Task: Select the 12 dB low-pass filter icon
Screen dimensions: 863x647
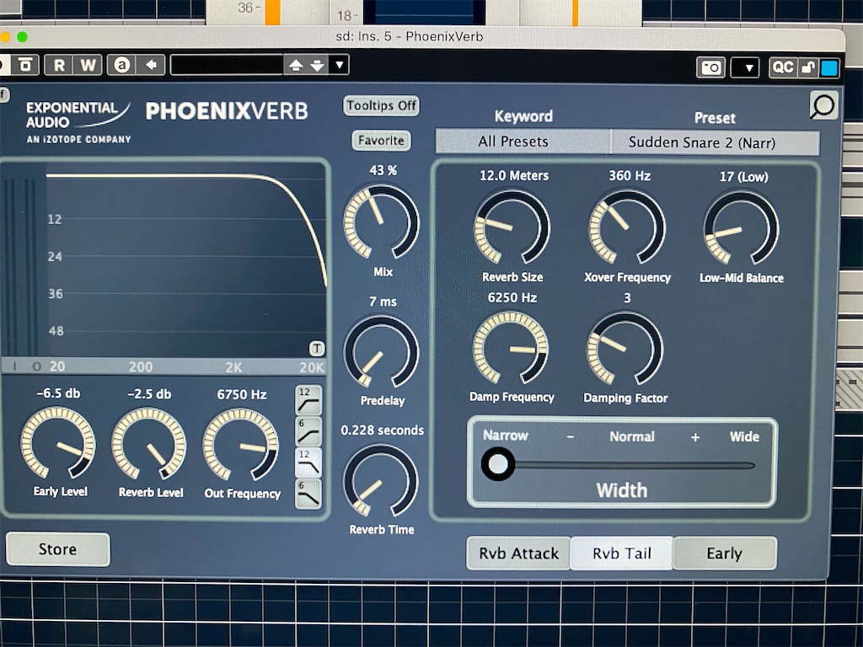Action: point(308,463)
